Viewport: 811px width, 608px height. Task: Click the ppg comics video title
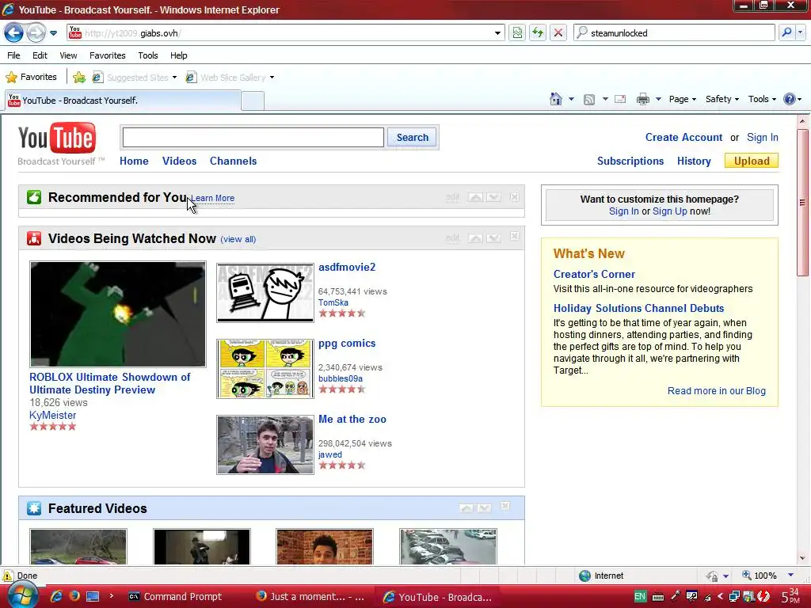pos(347,344)
